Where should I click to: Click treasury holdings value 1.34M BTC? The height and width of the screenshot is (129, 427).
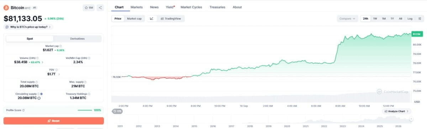tap(78, 98)
